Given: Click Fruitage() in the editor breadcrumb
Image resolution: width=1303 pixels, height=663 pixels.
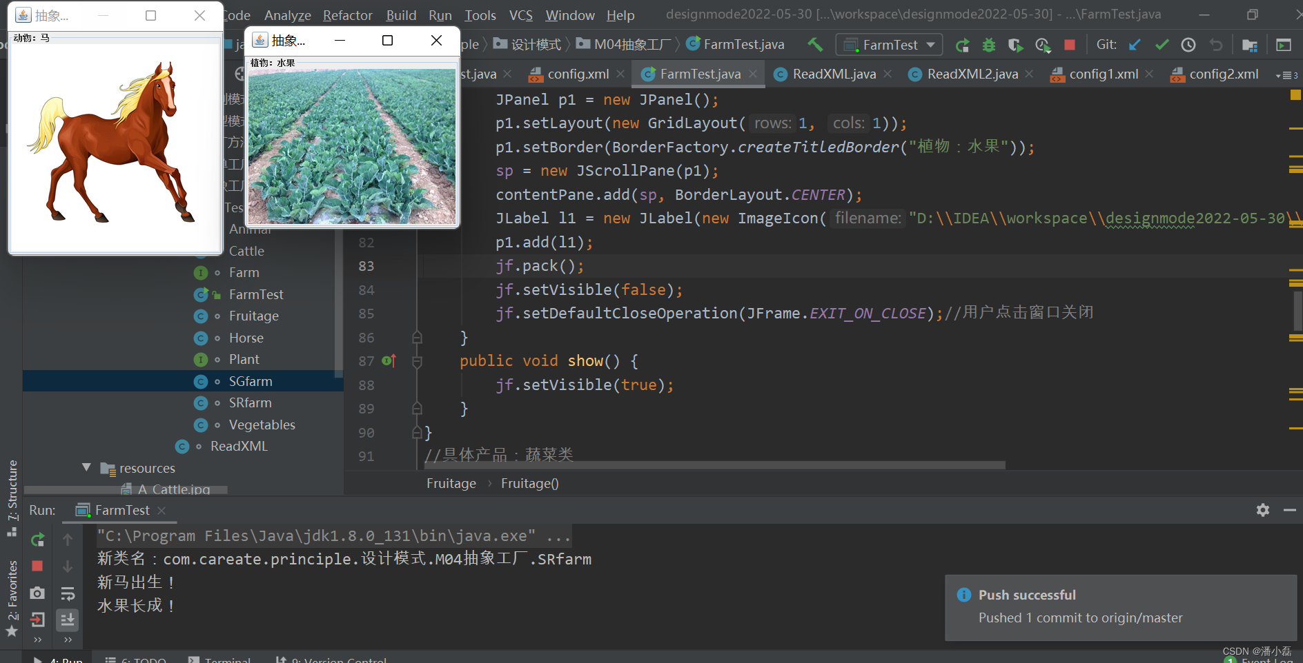Looking at the screenshot, I should (530, 483).
